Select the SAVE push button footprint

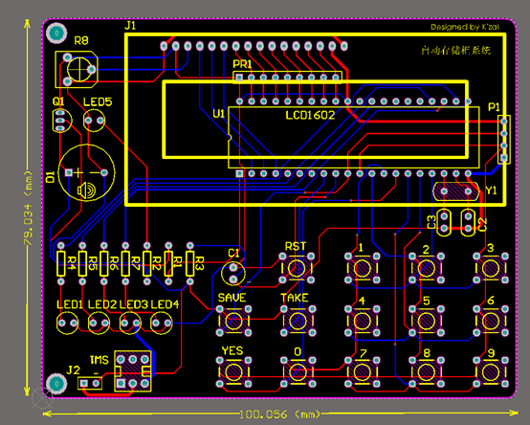point(233,321)
